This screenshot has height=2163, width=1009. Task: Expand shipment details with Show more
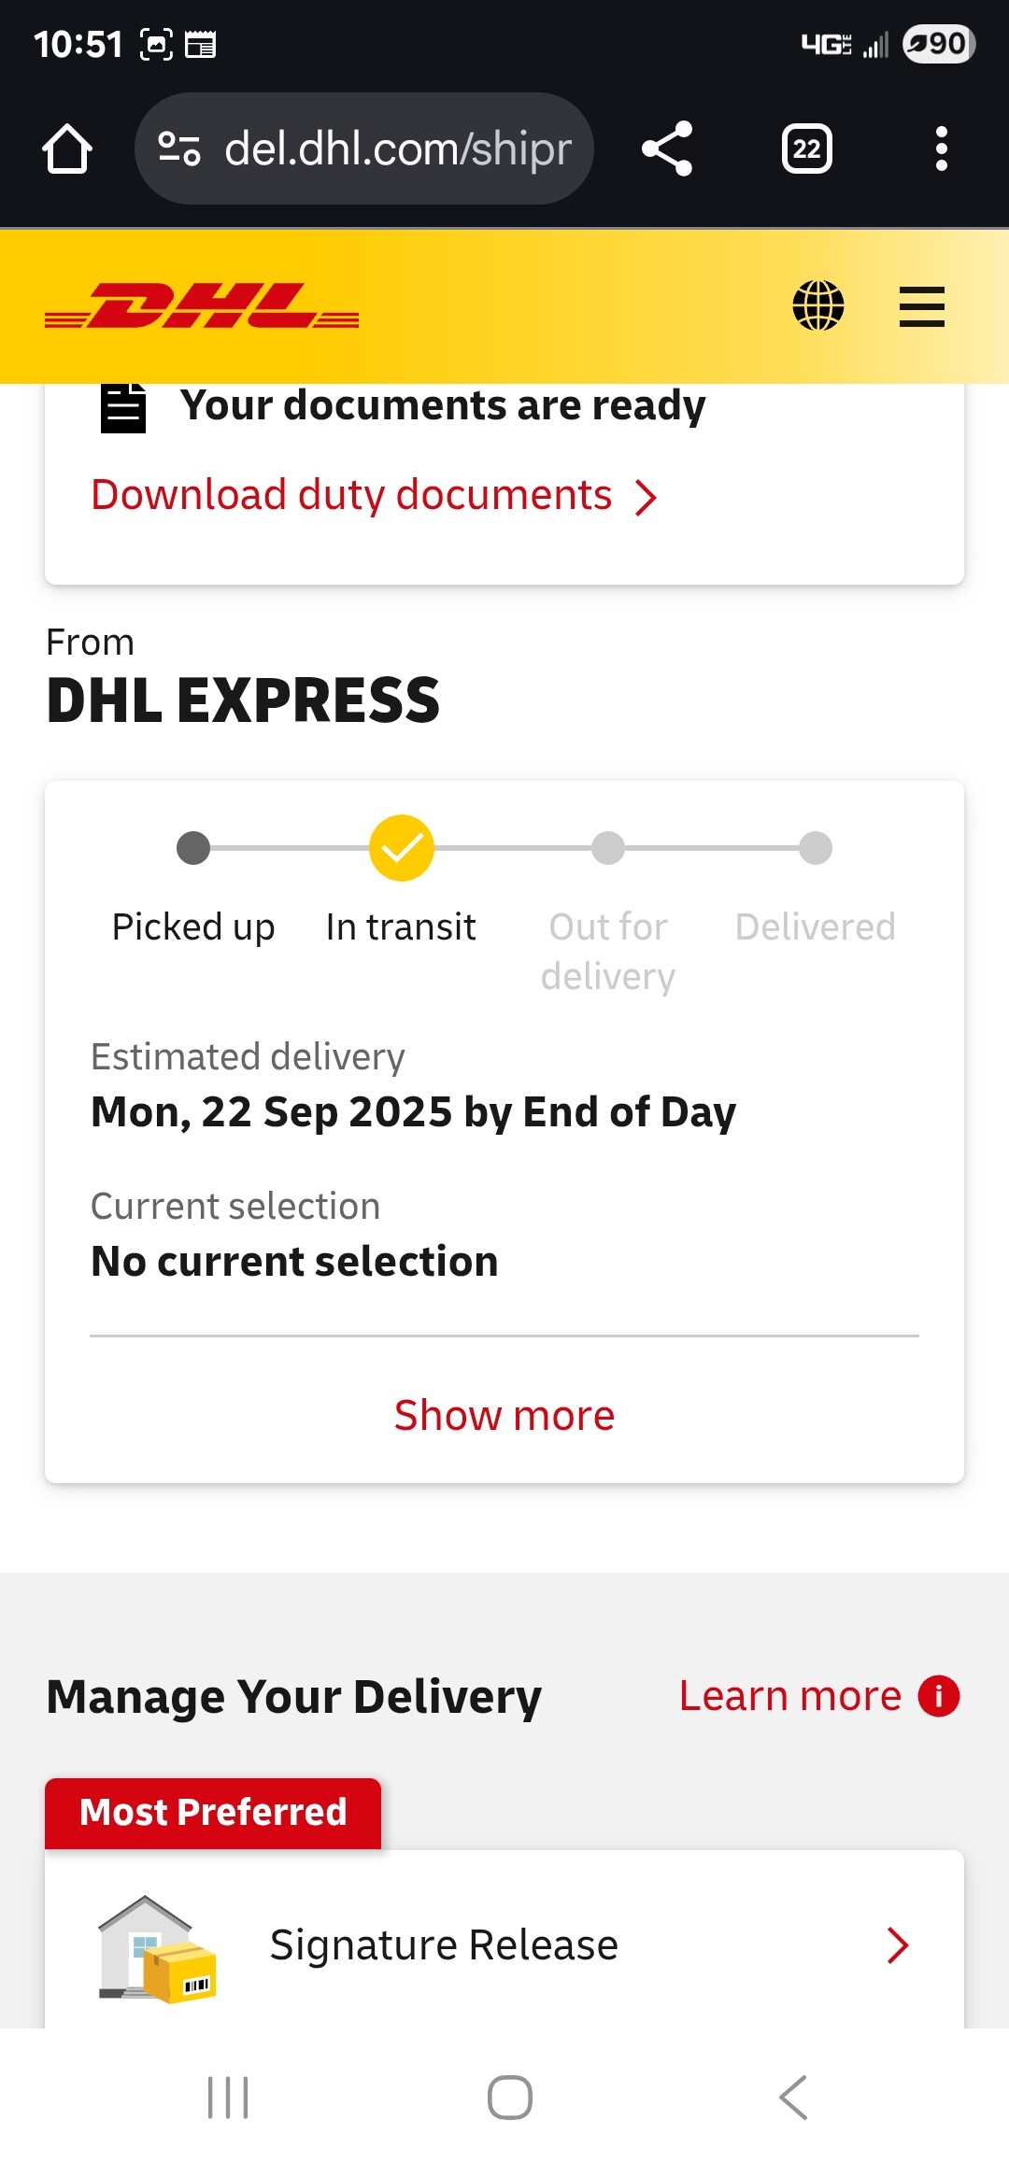click(504, 1416)
